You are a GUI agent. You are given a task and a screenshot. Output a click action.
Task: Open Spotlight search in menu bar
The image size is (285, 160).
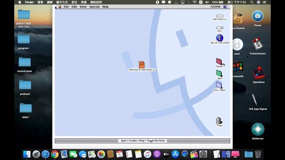point(252,2)
